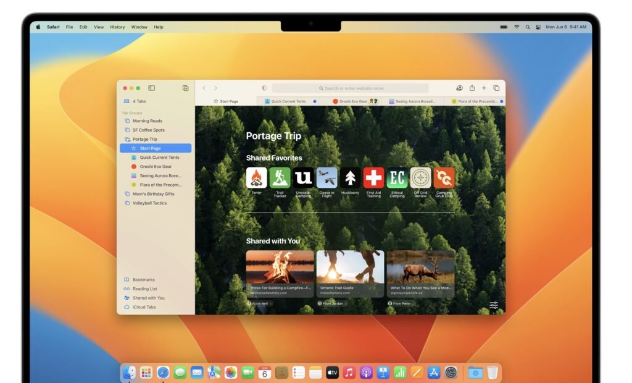The image size is (632, 383).
Task: Open Podcasts from the Dock
Action: point(366,372)
